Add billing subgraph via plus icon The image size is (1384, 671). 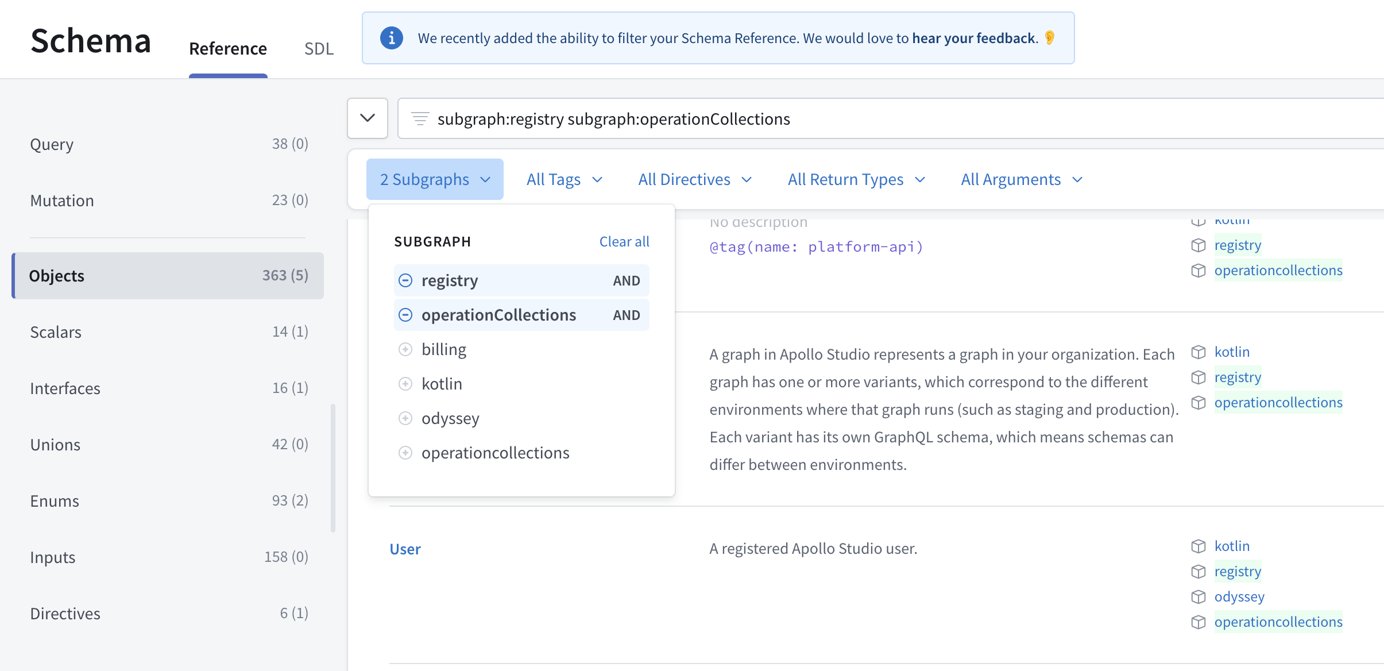pyautogui.click(x=405, y=349)
